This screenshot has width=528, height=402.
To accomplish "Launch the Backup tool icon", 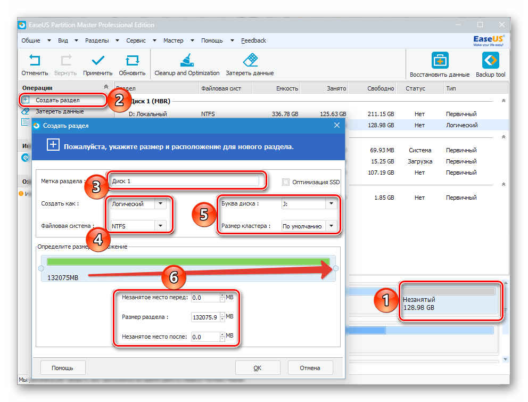I will click(x=490, y=61).
